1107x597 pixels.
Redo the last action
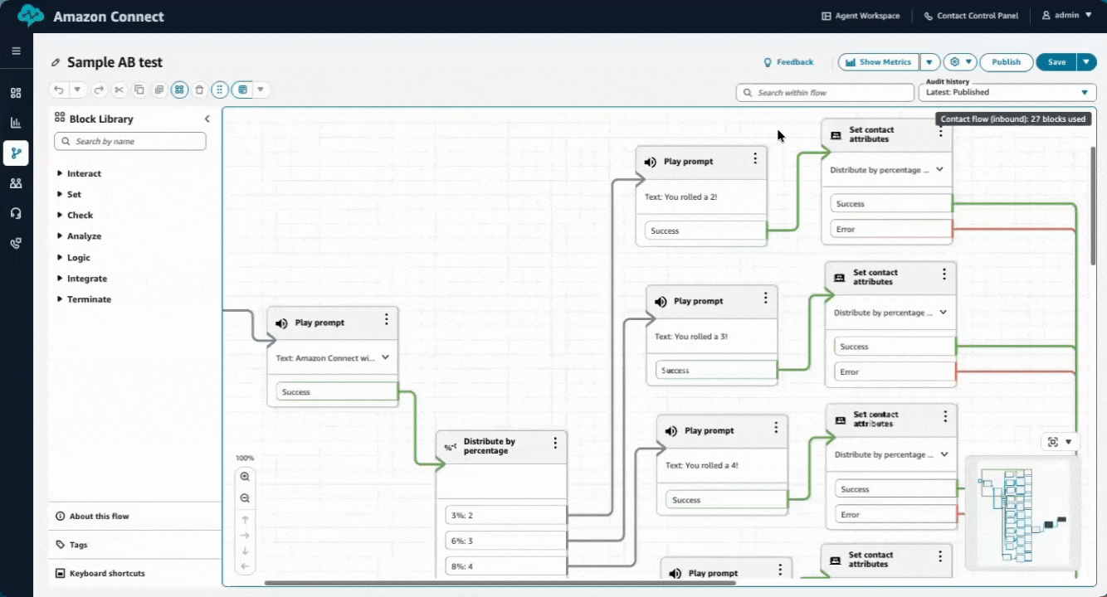98,90
